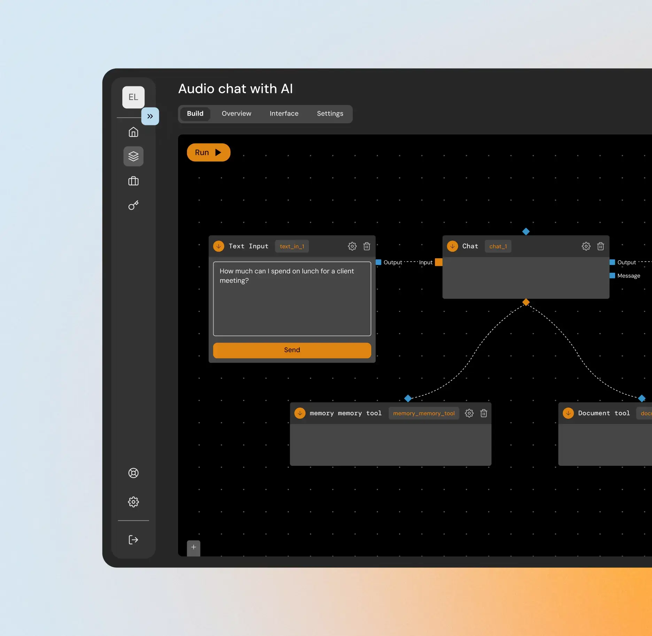The height and width of the screenshot is (636, 652).
Task: Open Text Input node settings gear
Action: (x=352, y=246)
